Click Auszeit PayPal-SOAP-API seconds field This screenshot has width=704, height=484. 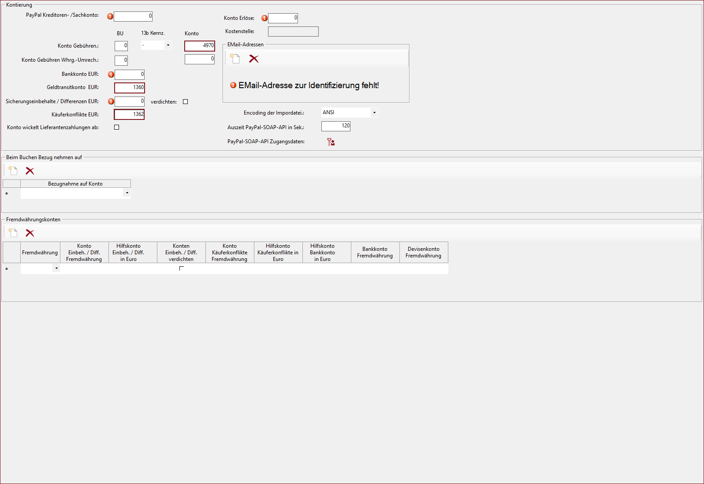tap(335, 126)
